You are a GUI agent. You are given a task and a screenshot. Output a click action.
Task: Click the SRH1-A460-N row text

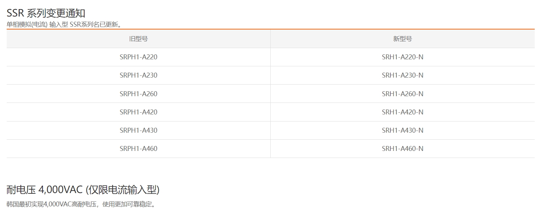(402, 148)
